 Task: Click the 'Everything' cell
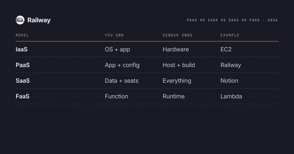tap(177, 81)
